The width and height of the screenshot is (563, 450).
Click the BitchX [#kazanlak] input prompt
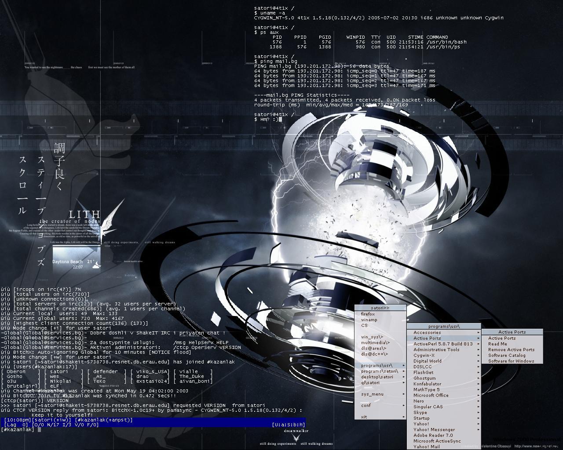(x=21, y=429)
